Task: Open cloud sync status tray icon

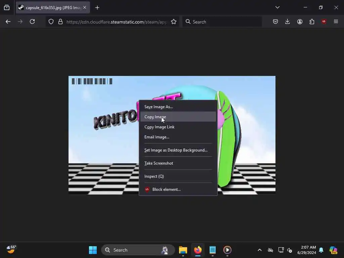Action: click(270, 250)
